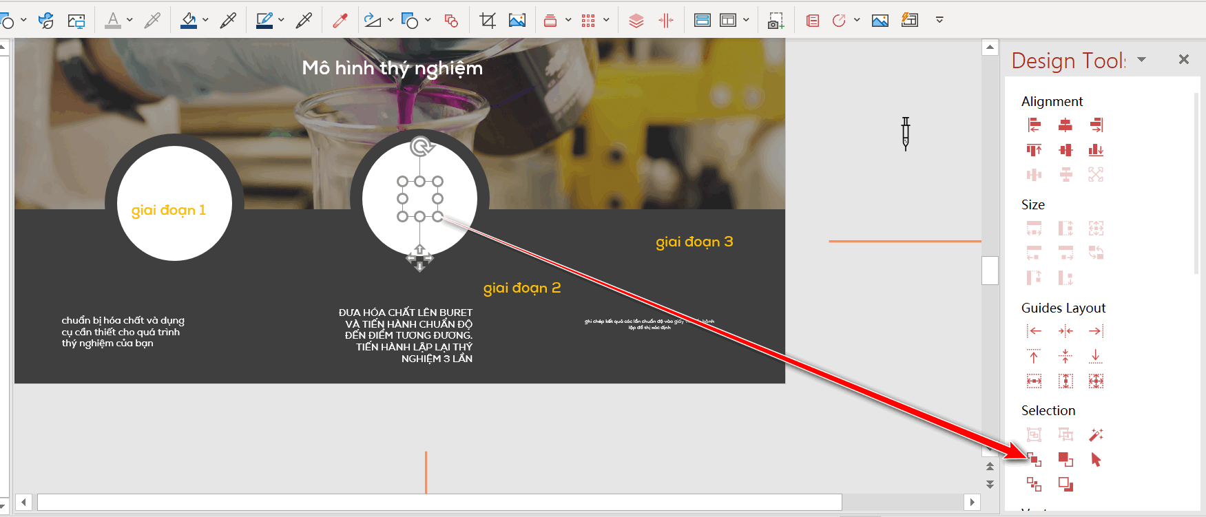Open the edit shape dropdown arrow
Viewport: 1206px width, 517px height.
(x=391, y=20)
